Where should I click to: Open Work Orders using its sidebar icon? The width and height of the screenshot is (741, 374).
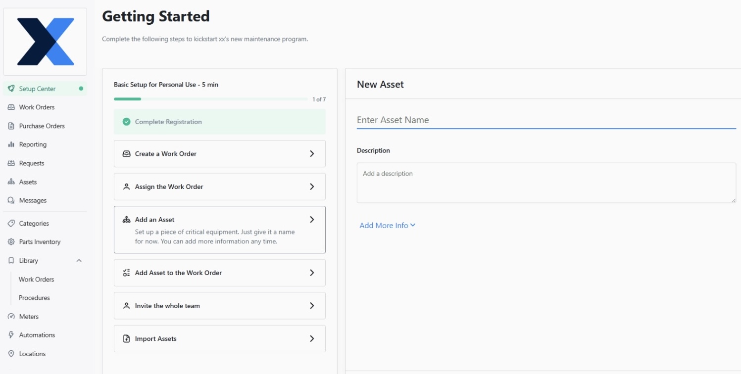11,107
